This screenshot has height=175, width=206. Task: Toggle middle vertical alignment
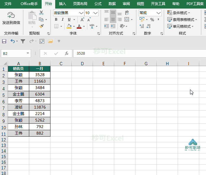pos(113,13)
